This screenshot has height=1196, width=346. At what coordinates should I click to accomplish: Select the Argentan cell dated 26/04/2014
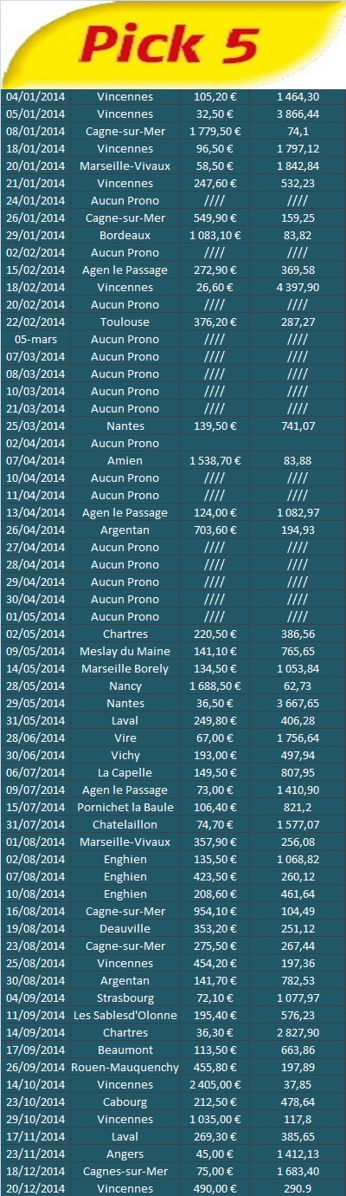tap(125, 530)
